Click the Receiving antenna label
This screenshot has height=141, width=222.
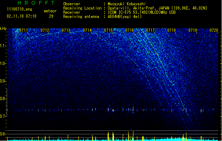pyautogui.click(x=81, y=17)
